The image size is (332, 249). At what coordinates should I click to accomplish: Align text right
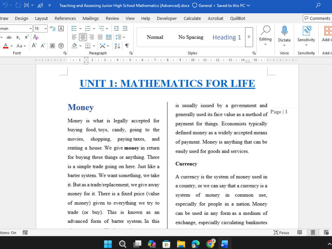click(x=92, y=37)
